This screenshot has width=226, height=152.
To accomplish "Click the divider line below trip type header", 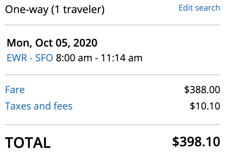I will pos(113,25).
